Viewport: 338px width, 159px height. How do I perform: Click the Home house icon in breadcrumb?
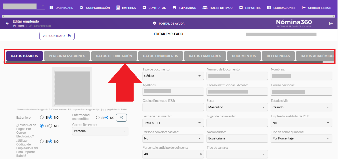(15, 26)
